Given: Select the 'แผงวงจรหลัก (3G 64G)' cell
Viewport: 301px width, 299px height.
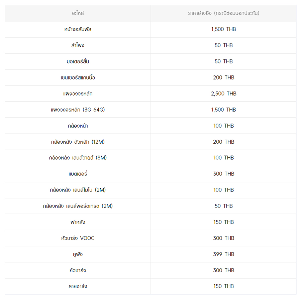Looking at the screenshot, I should 78,110.
